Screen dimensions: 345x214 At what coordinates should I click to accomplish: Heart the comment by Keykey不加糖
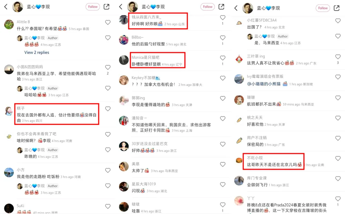(223, 78)
